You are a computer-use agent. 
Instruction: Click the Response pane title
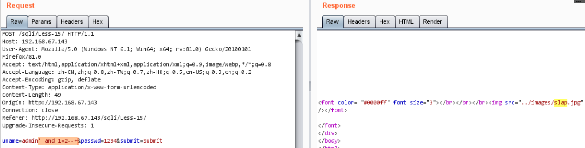coord(339,5)
